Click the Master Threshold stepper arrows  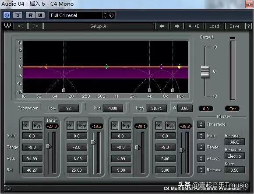pyautogui.click(x=201, y=124)
